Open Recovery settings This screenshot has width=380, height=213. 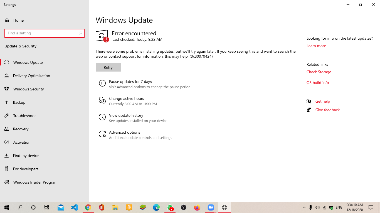pyautogui.click(x=45, y=129)
